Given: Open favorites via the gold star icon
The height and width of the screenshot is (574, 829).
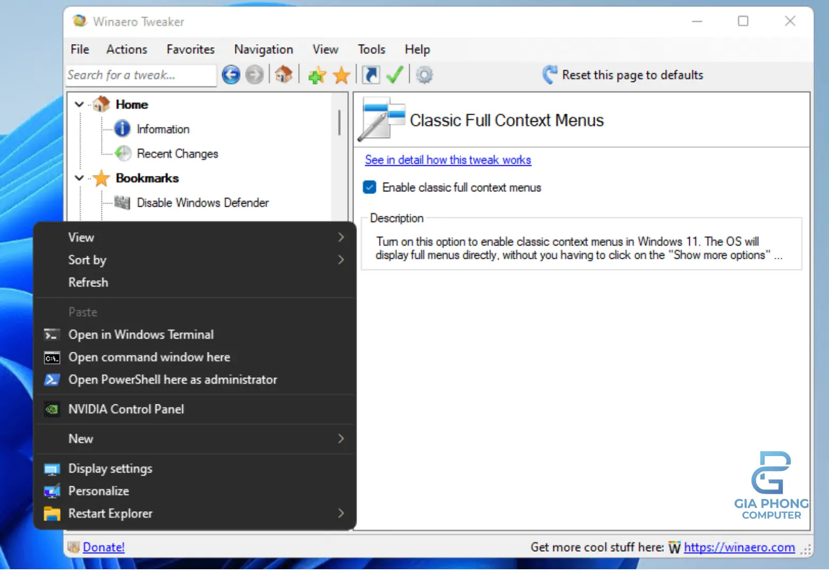Looking at the screenshot, I should tap(341, 75).
